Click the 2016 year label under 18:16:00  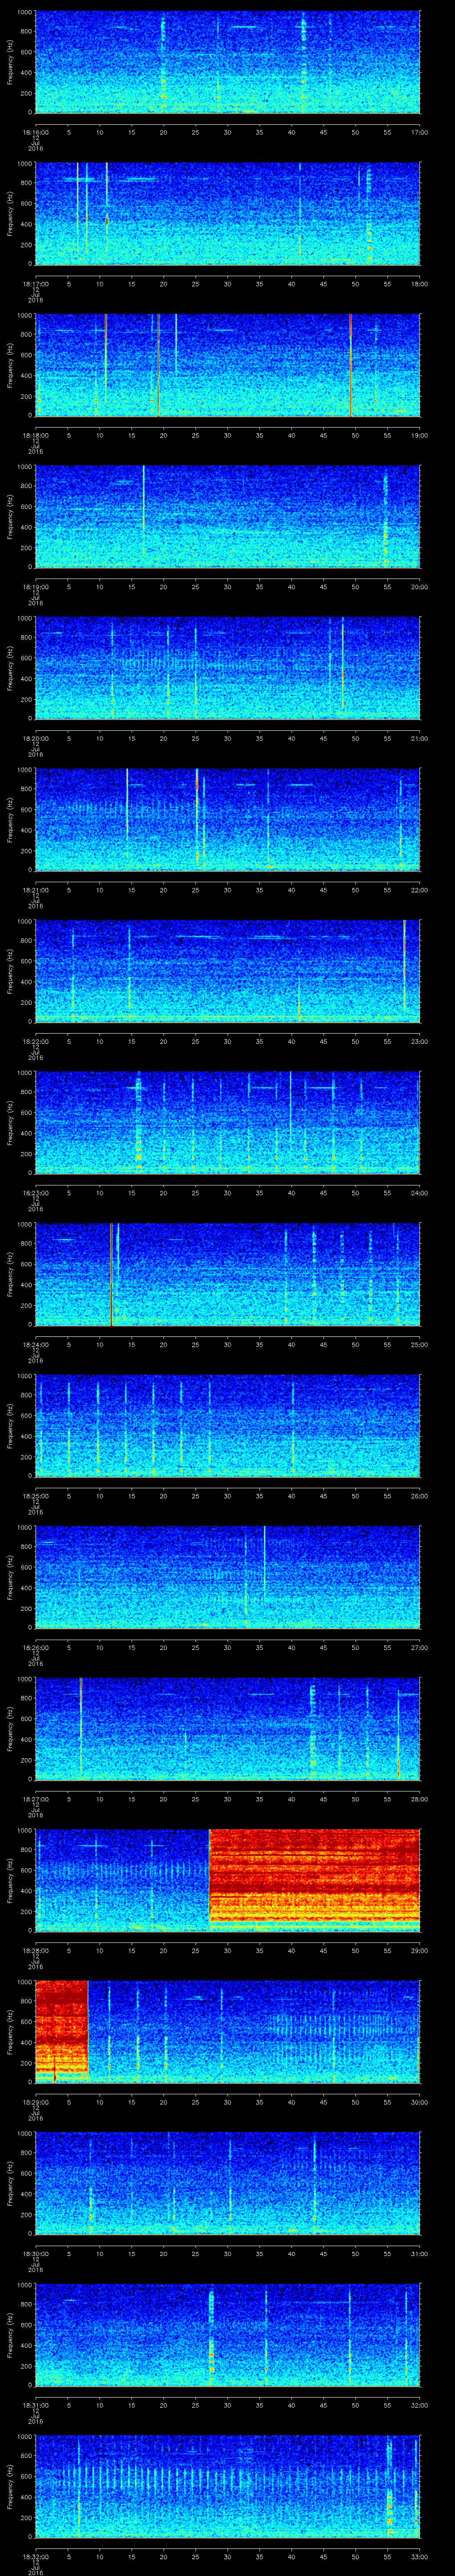[35, 149]
